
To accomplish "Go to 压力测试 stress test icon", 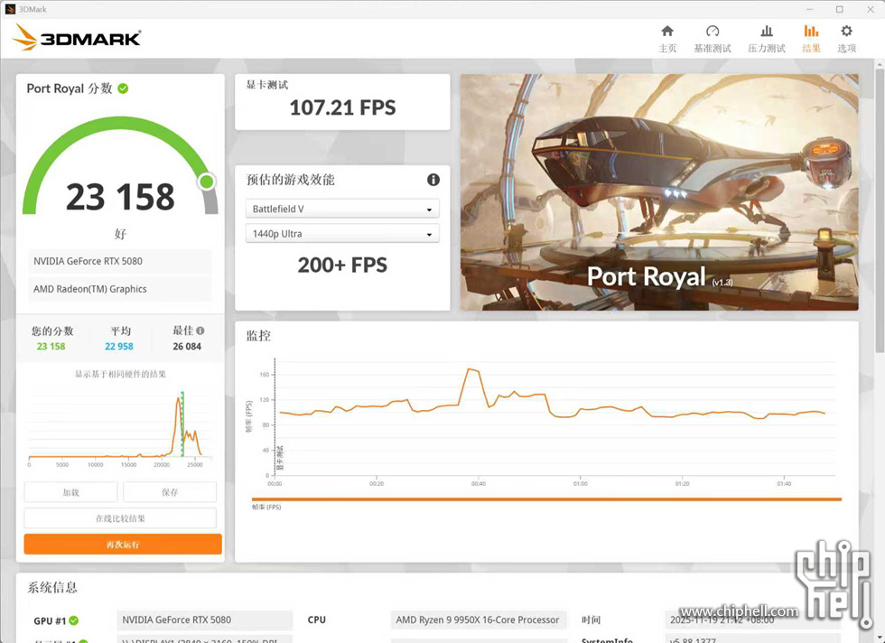I will [766, 33].
